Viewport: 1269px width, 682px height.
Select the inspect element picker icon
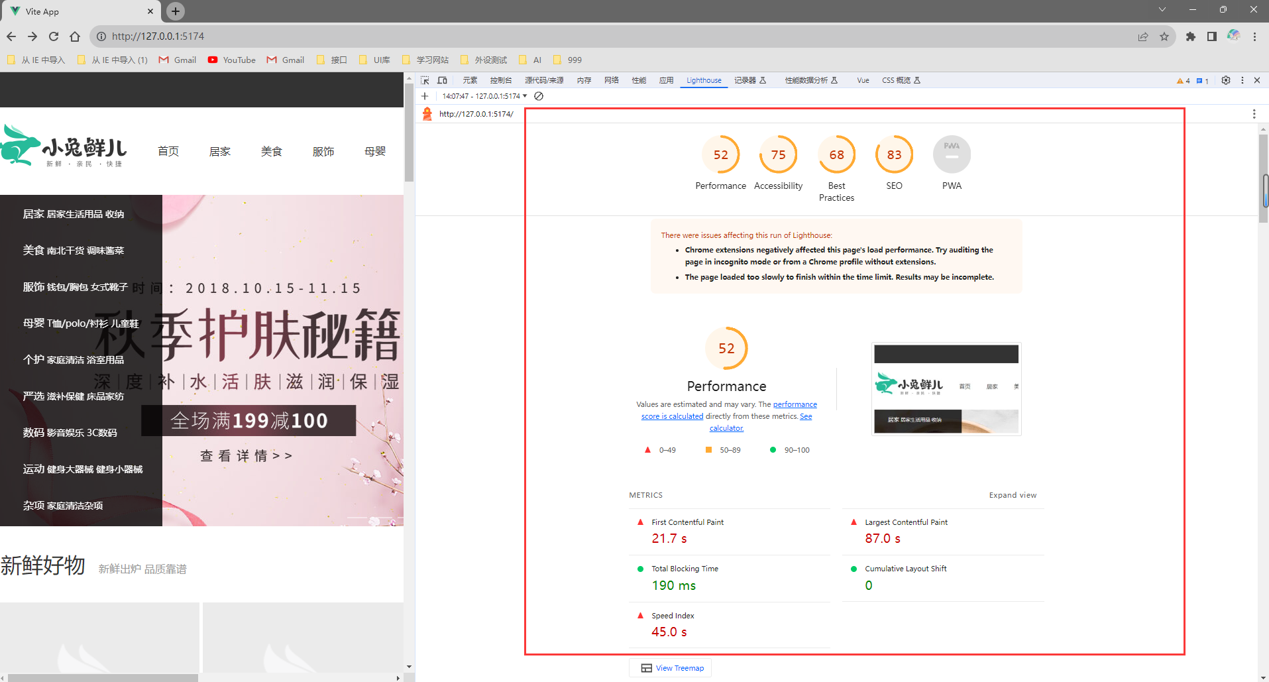(425, 80)
